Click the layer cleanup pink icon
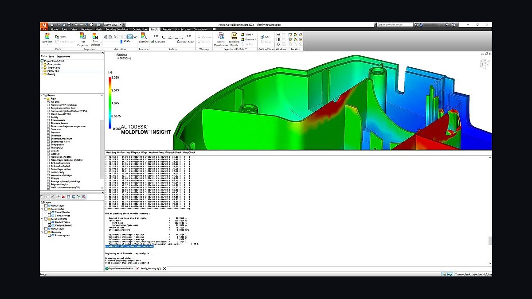Viewport: 532px width, 299px height. pyautogui.click(x=84, y=197)
